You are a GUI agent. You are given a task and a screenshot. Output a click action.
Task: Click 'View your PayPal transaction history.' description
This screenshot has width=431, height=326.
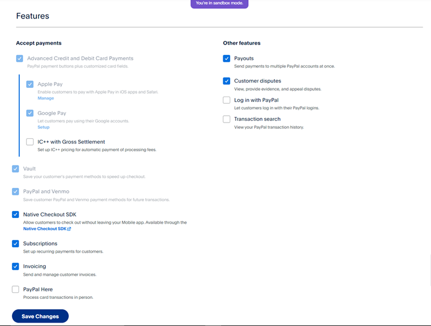pyautogui.click(x=269, y=127)
